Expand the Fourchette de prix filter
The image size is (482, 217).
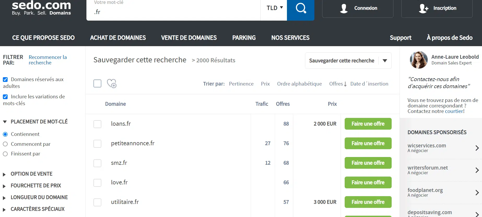pos(36,186)
